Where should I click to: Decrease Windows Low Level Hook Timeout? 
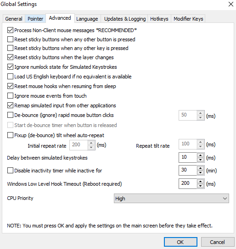pyautogui.click(x=200, y=186)
